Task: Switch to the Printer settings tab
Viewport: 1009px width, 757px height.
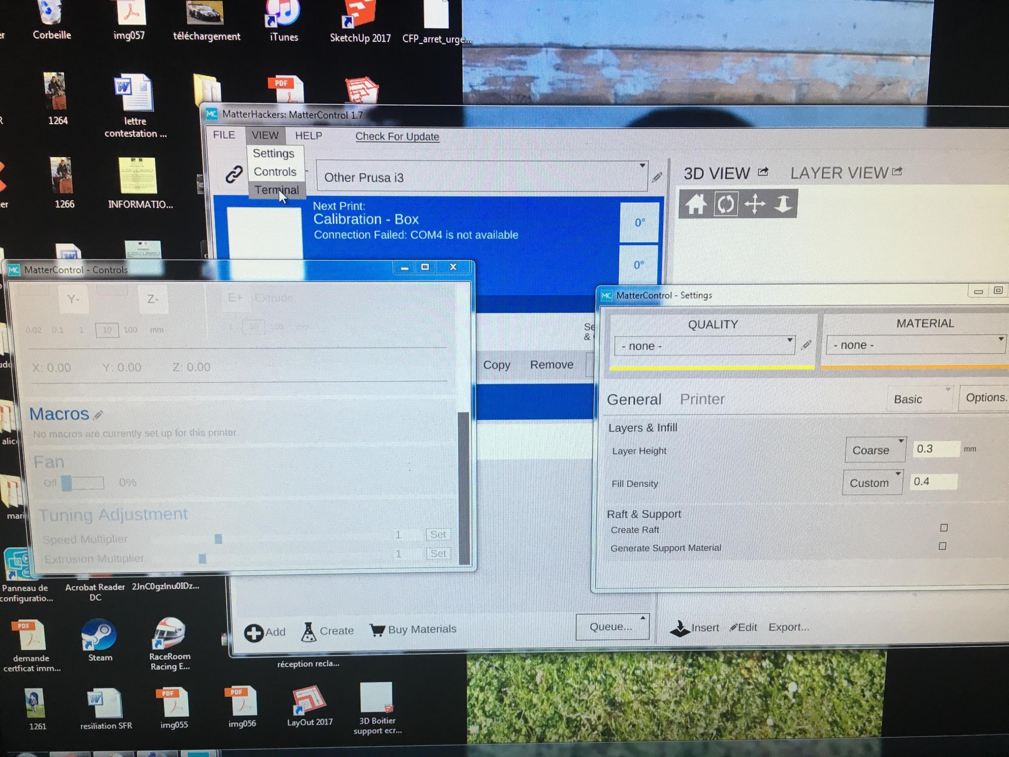Action: coord(702,399)
